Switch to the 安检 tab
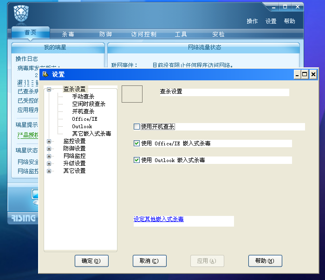This screenshot has height=280, width=325. point(218,34)
